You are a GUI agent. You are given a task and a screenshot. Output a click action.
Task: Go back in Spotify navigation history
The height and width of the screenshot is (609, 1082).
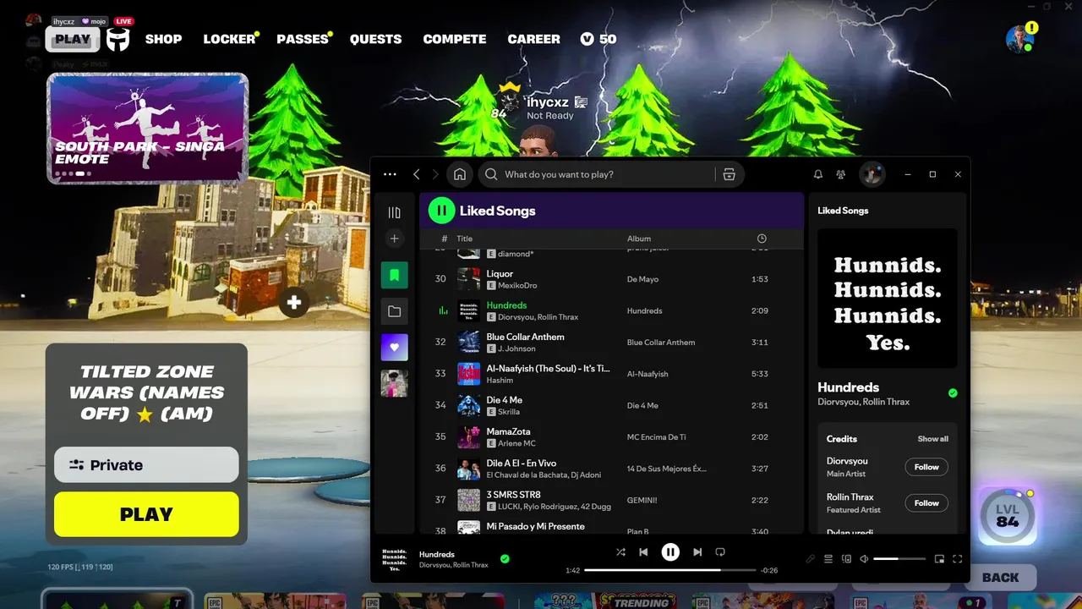click(x=417, y=174)
